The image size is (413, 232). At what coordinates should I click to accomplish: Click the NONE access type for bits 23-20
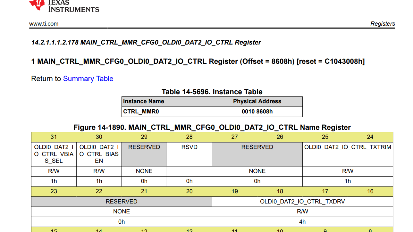click(122, 211)
